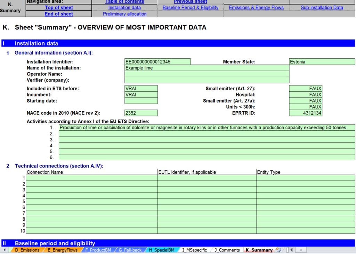Select the K_Summary sheet tab
The width and height of the screenshot is (356, 254).
[259, 250]
